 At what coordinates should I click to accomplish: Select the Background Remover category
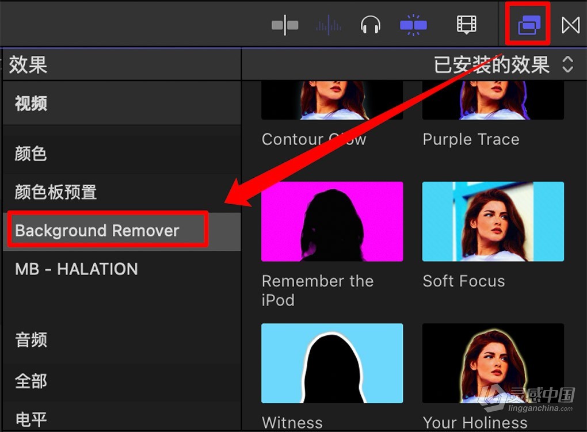click(121, 231)
